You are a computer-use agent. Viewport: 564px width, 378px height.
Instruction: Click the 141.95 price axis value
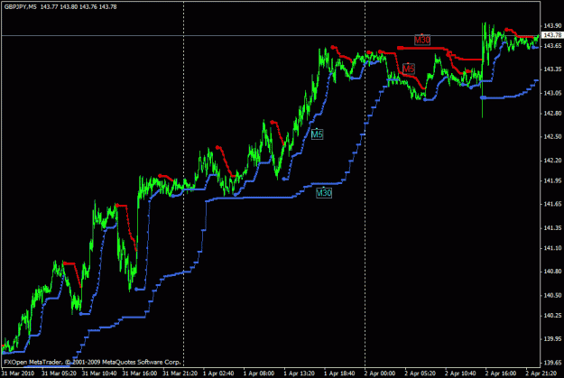point(552,180)
